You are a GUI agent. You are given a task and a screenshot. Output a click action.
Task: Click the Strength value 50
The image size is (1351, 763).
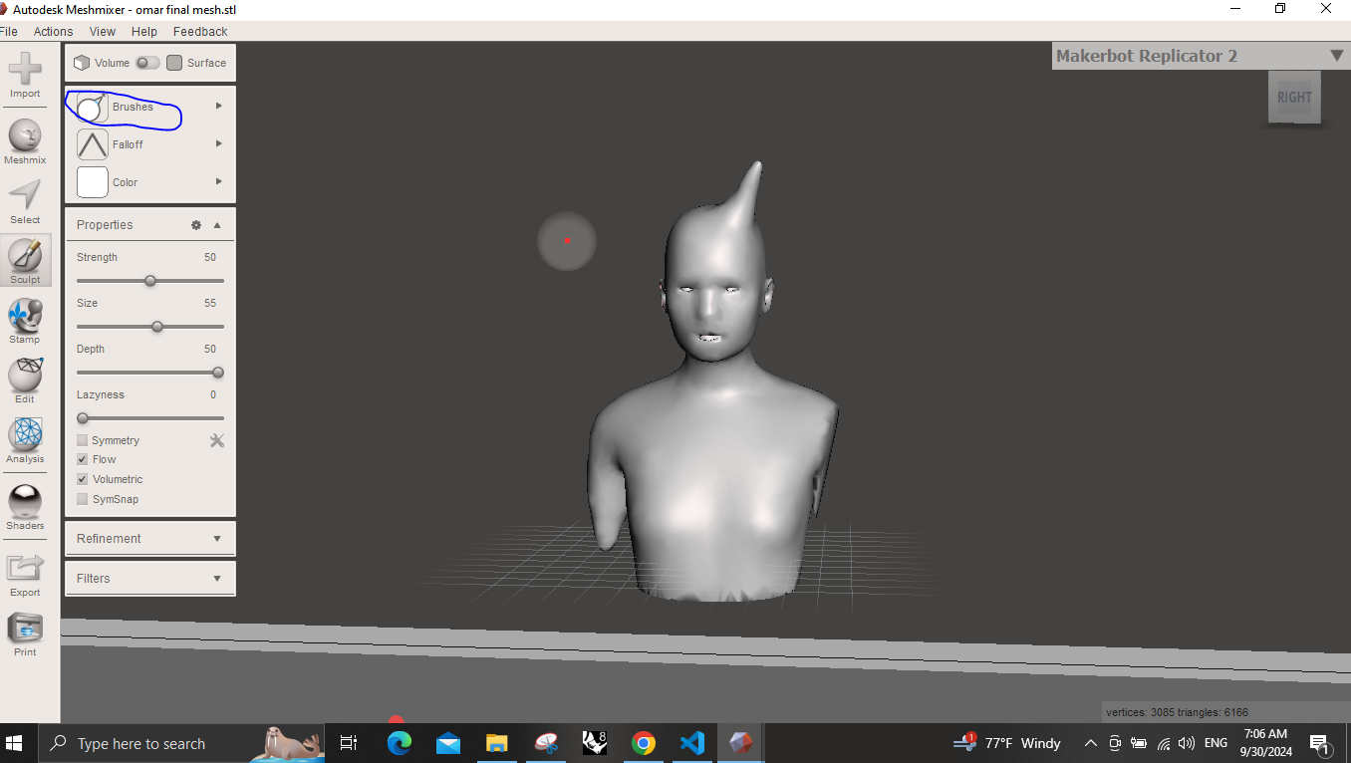pos(210,257)
